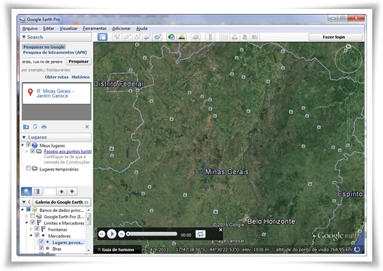
Task: Click the print icon in the toolbar
Action: tap(234, 37)
